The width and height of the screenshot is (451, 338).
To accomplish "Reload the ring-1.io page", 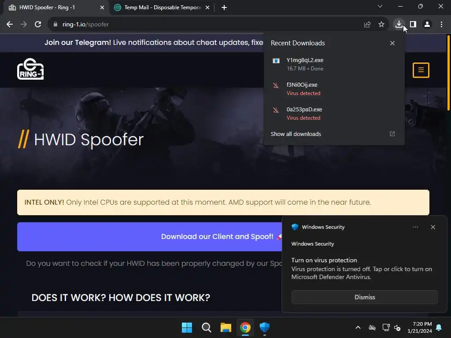I will (38, 25).
